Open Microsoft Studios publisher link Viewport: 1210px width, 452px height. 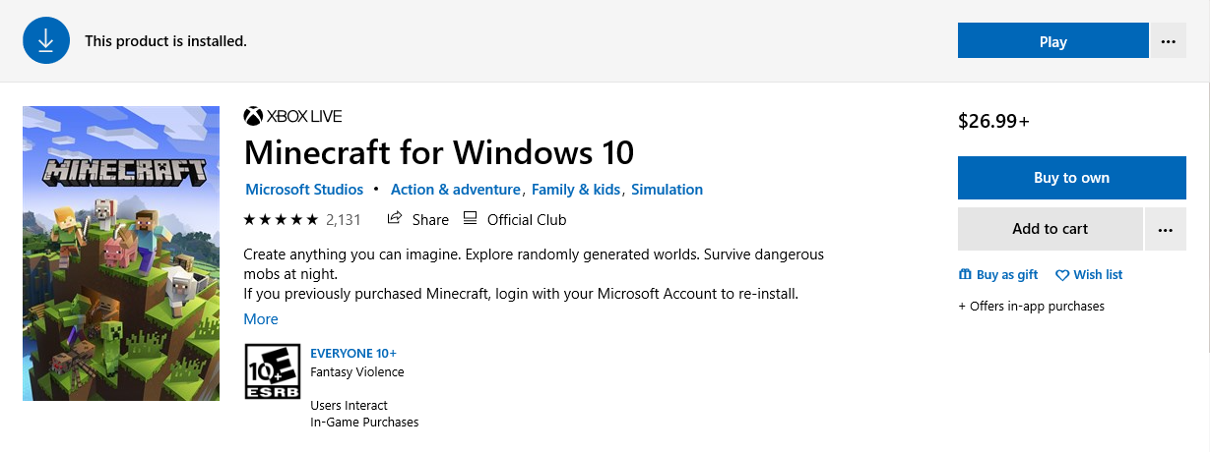tap(304, 190)
